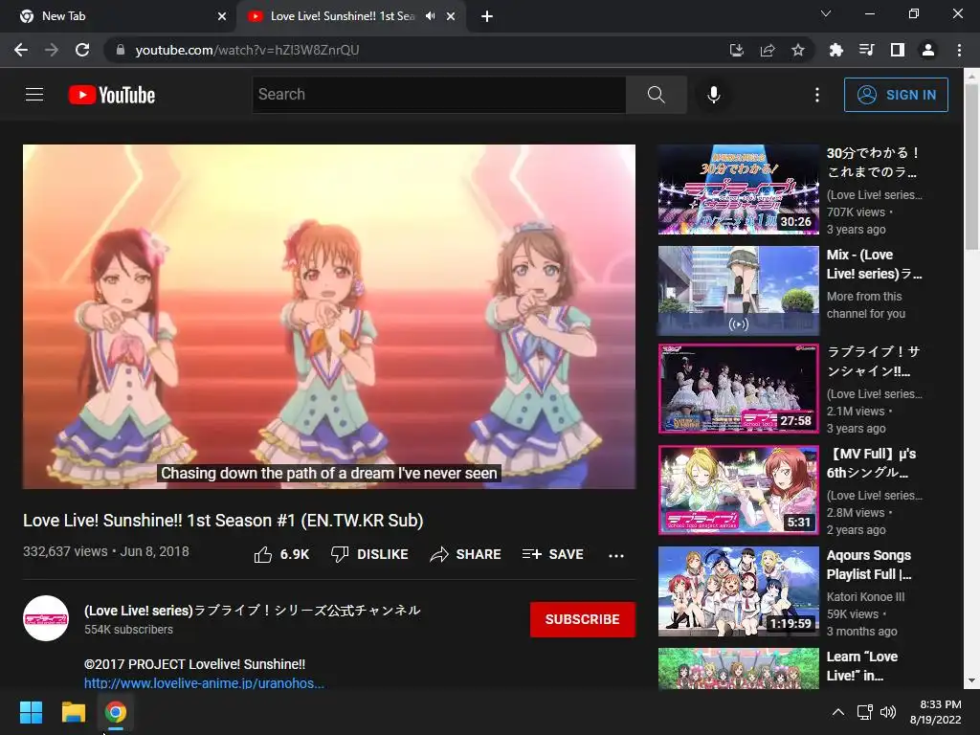Open Chrome's three-dot menu

[959, 50]
